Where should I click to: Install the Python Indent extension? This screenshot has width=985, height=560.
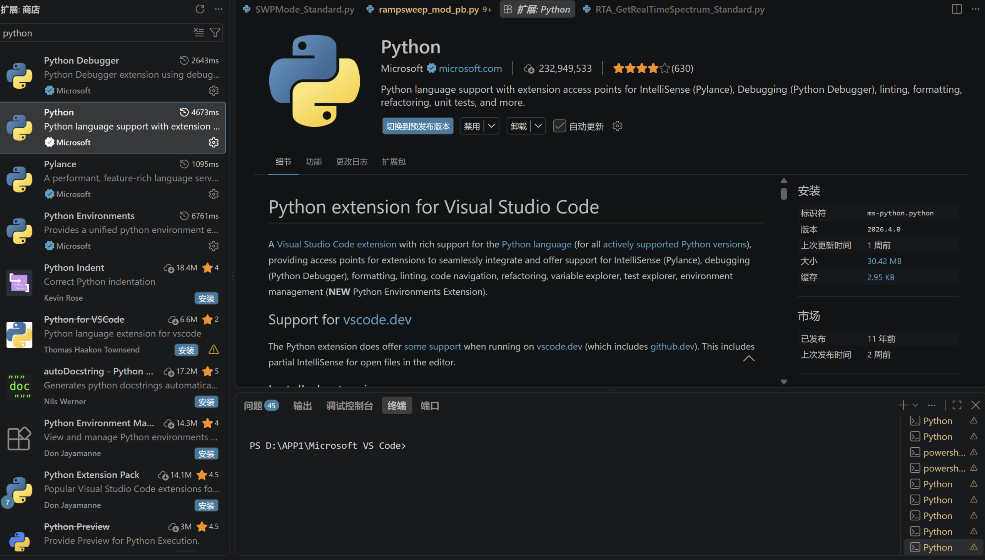(206, 298)
